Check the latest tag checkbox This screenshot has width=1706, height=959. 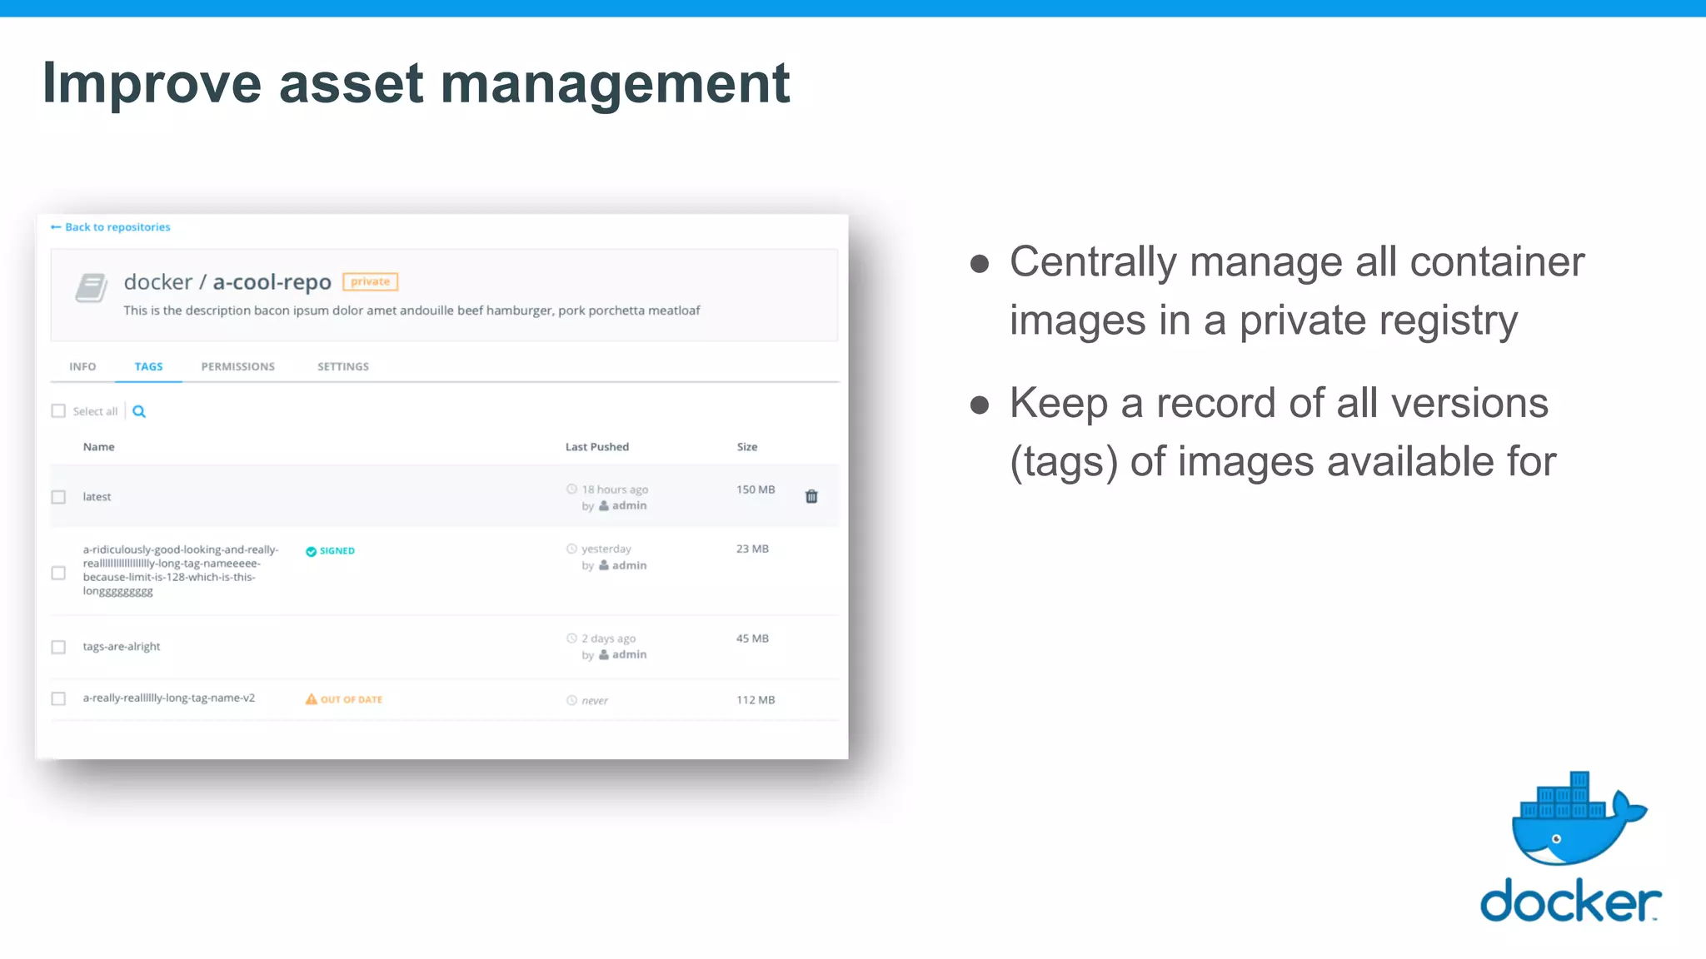(58, 497)
